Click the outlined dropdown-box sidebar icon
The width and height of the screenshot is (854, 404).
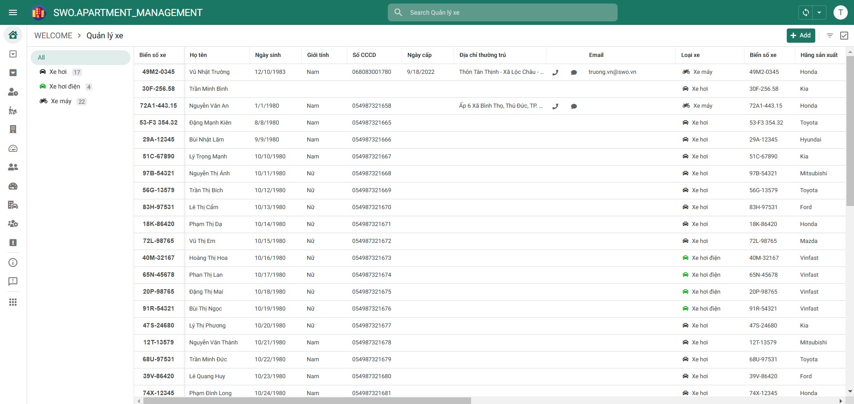(x=13, y=54)
